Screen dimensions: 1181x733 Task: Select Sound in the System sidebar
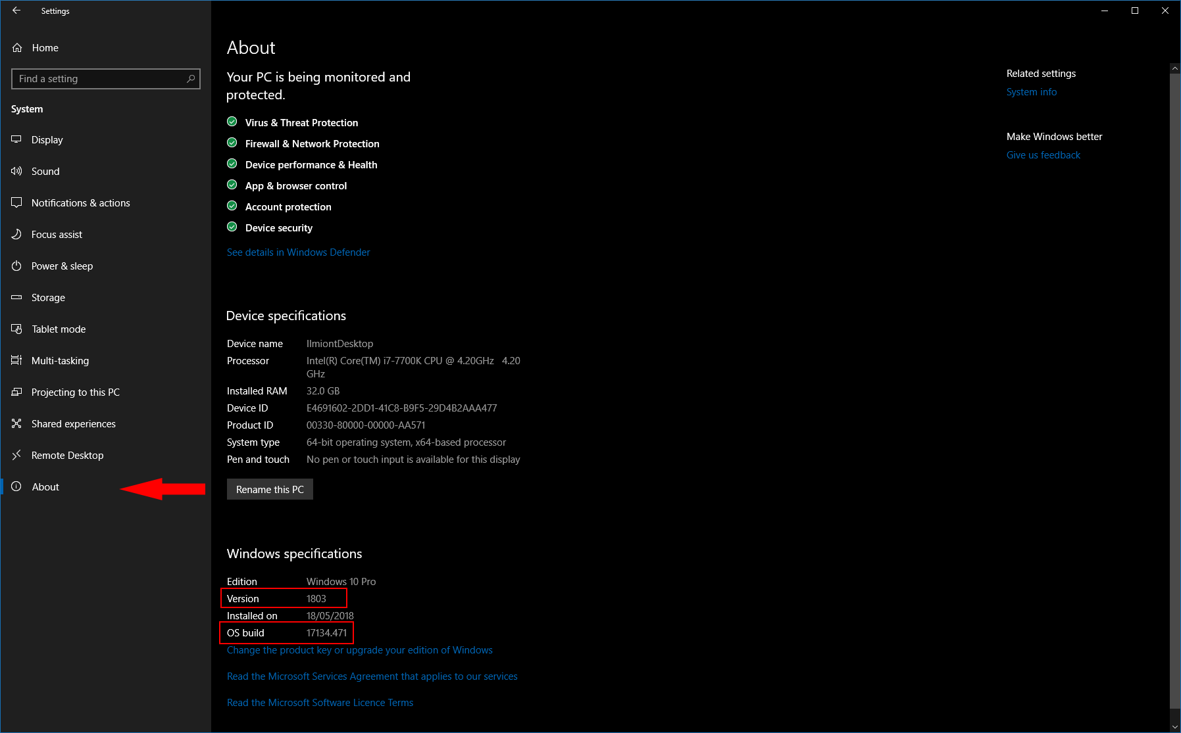point(45,171)
